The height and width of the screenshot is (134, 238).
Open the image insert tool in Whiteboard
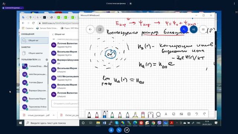(181, 114)
